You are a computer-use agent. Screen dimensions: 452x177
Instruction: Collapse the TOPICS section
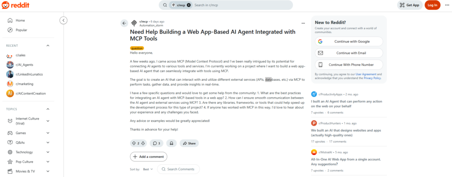(48, 109)
